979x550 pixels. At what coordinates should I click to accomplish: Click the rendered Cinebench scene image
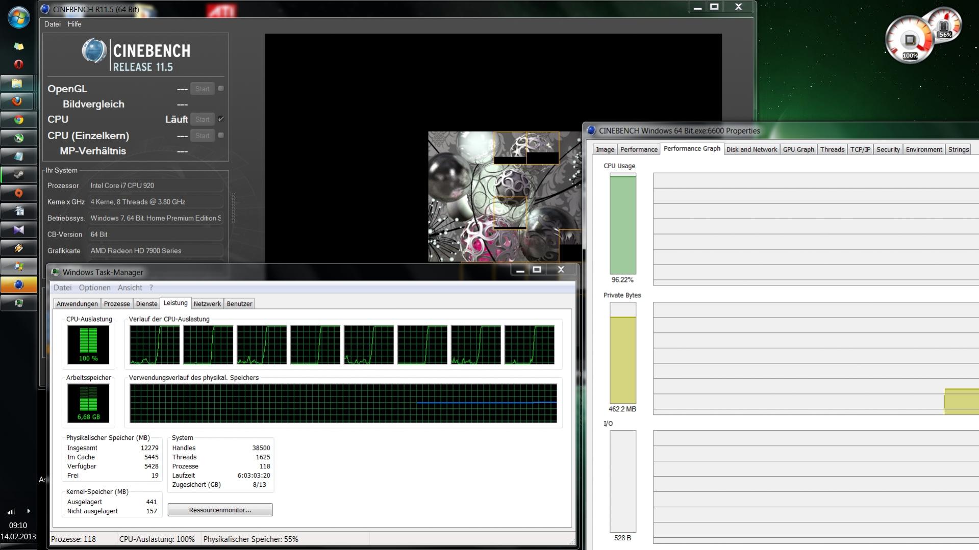[x=505, y=196]
